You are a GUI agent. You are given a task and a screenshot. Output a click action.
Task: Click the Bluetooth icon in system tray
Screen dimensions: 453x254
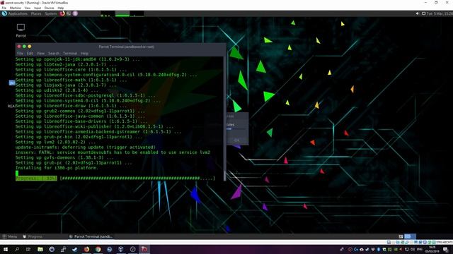point(379,249)
